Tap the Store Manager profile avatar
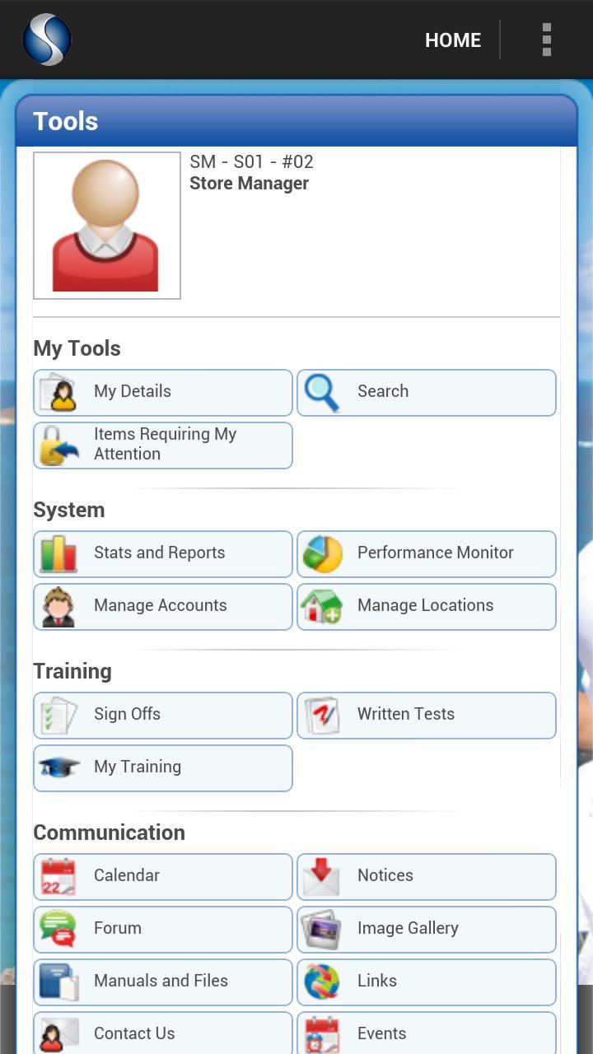The height and width of the screenshot is (1054, 593). (107, 226)
